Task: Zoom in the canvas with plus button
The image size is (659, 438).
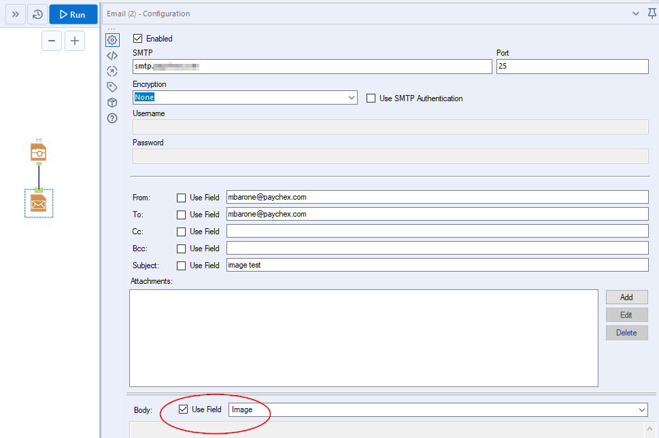Action: coord(75,41)
